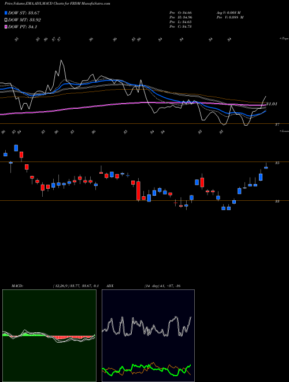Click the 'Pre H: 34.96' value
The height and width of the screenshot is (382, 289).
[181, 17]
